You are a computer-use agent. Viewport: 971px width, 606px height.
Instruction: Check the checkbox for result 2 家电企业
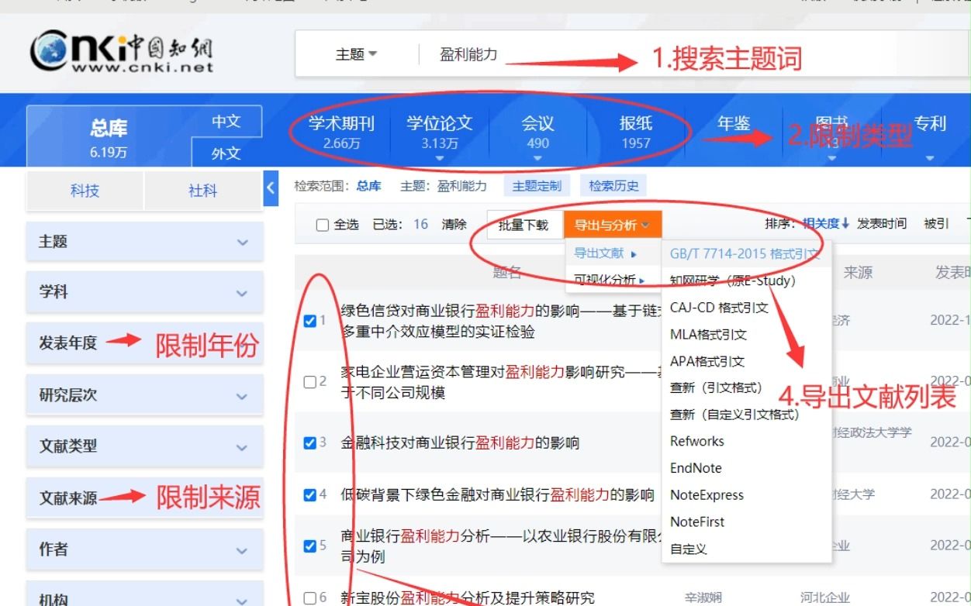click(x=309, y=381)
